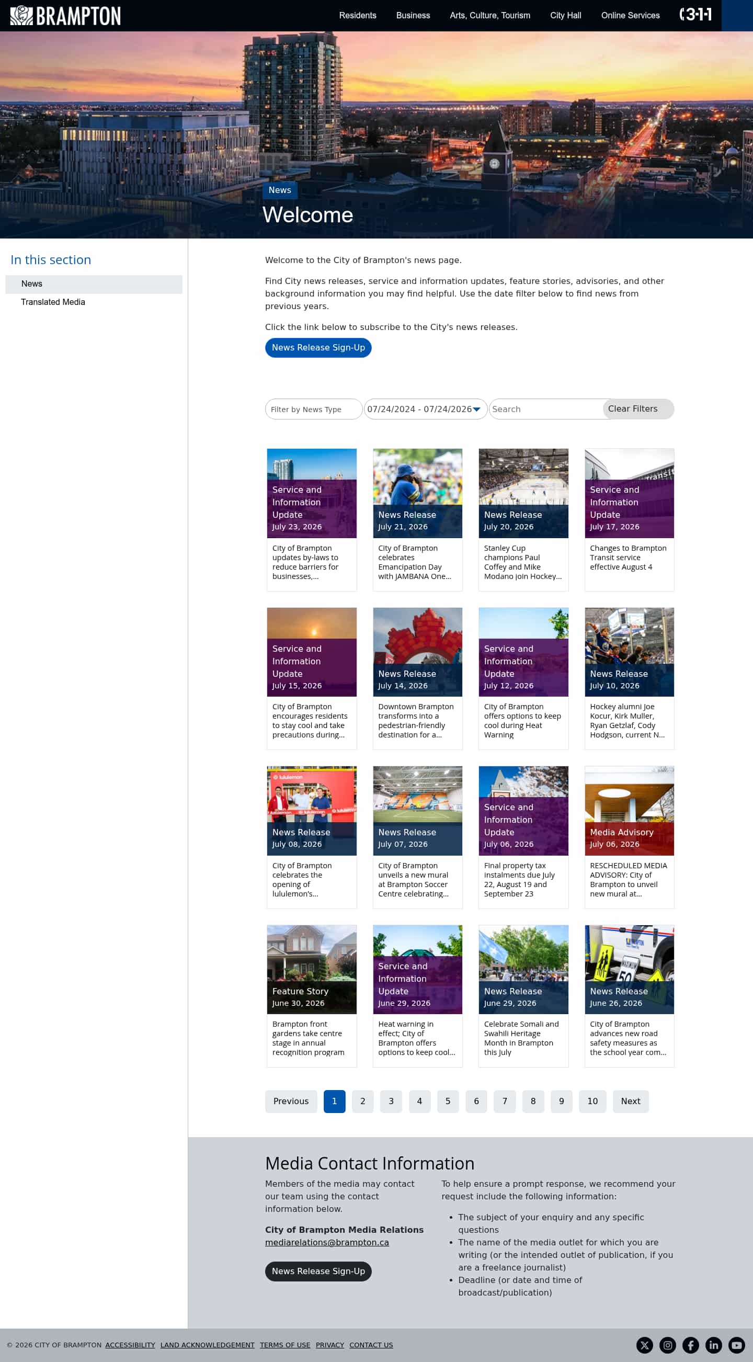The image size is (753, 1362).
Task: Open the July 15 stay cool card image
Action: pos(312,652)
